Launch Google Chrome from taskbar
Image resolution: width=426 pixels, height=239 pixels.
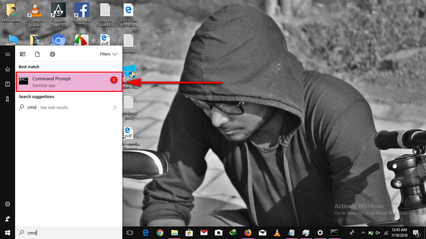[x=160, y=233]
